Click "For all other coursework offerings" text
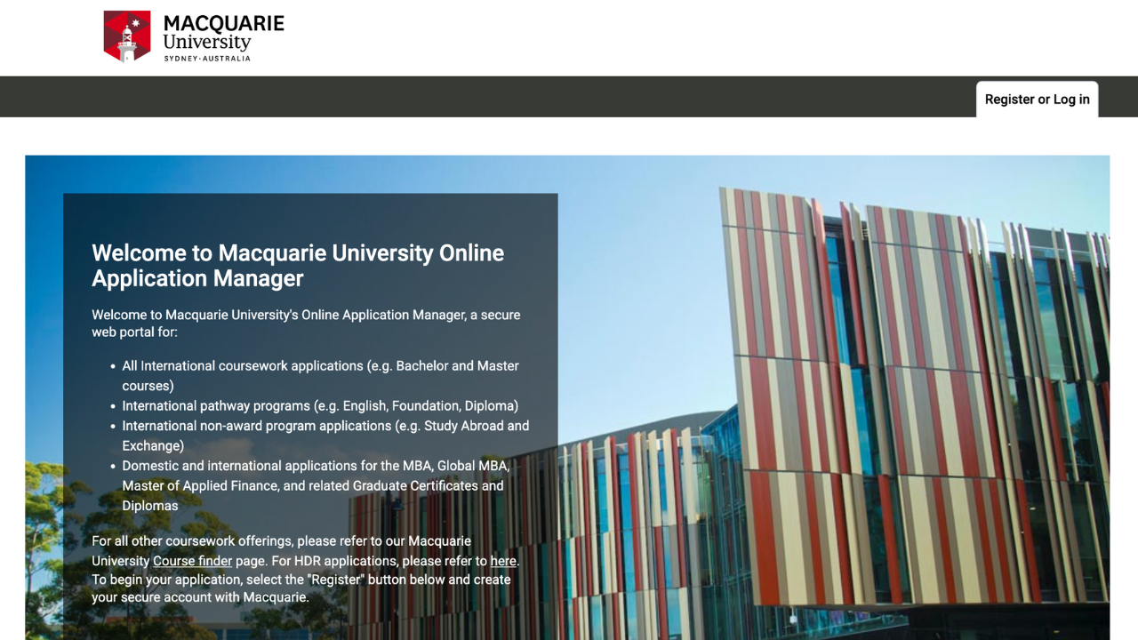Viewport: 1138px width, 640px height. click(281, 540)
